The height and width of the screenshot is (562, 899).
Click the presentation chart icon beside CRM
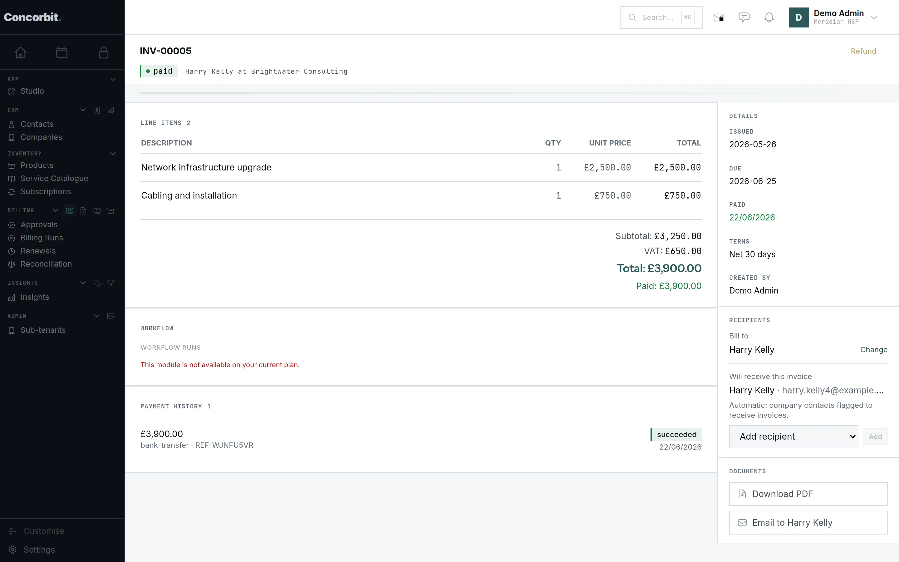point(111,110)
